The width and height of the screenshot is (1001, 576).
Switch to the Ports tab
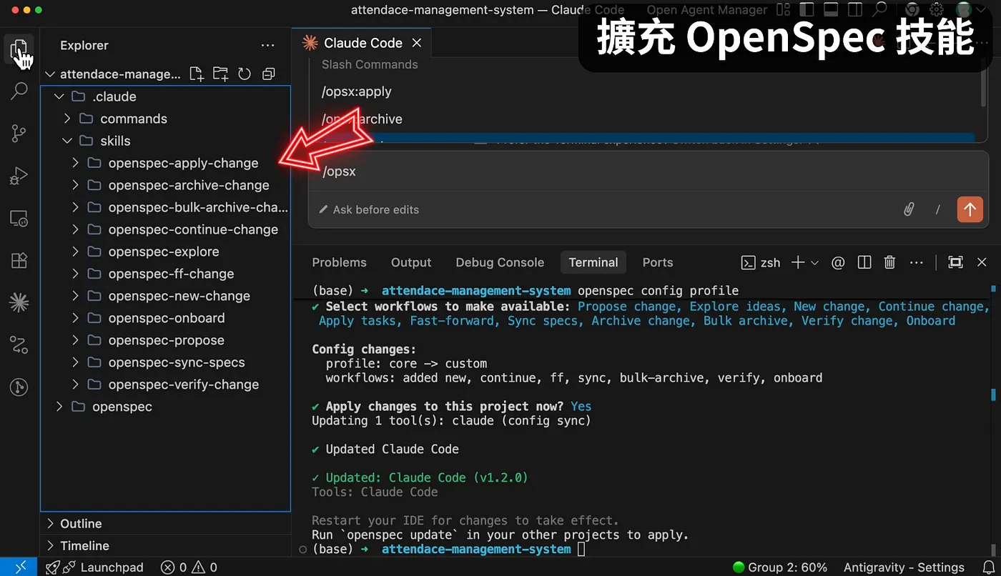point(658,262)
